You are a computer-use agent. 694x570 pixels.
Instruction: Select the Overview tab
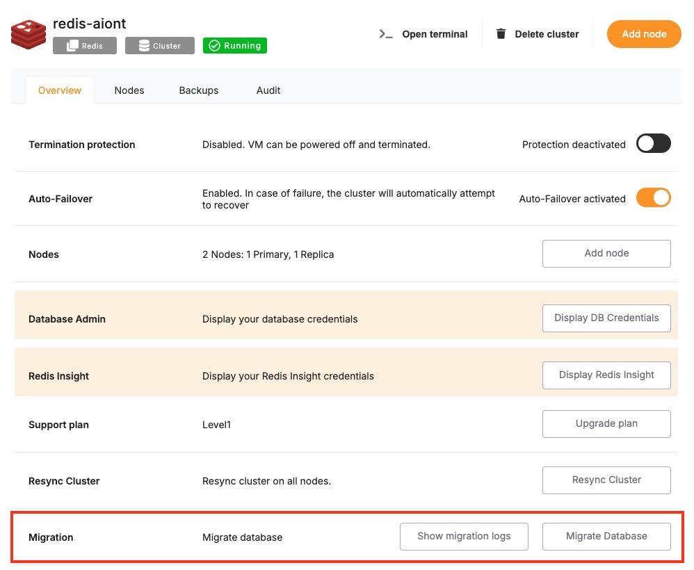click(60, 90)
